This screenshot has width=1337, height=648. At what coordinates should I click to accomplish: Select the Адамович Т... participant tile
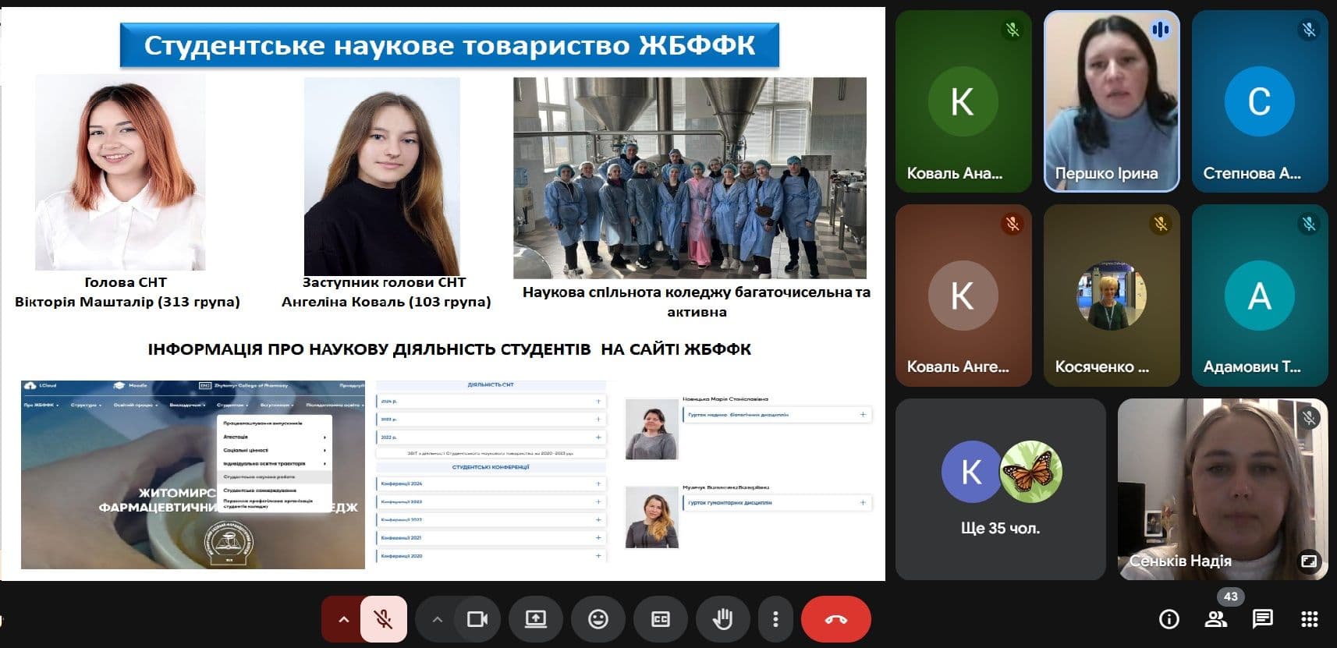(1260, 295)
